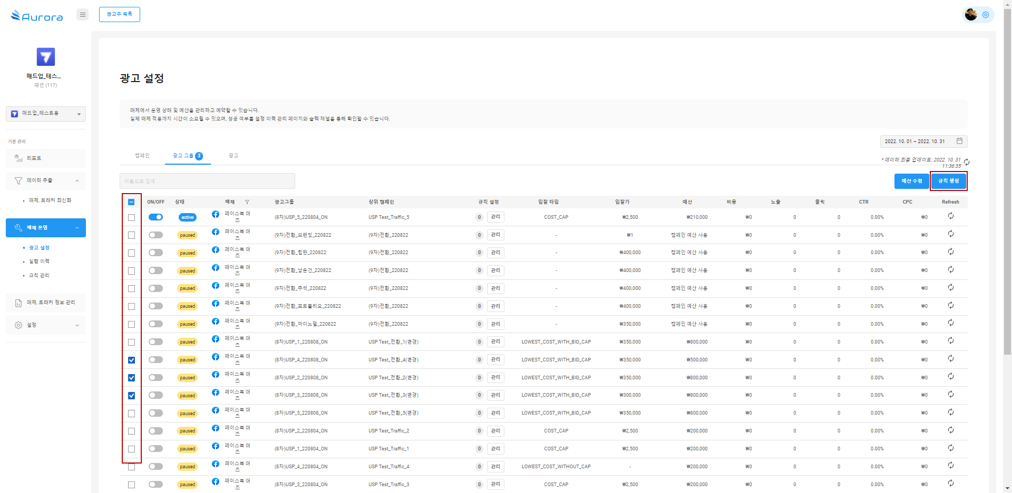This screenshot has height=493, width=1012.
Task: Click Facebook icon in (9차)전환_브랜딩_220822 row
Action: click(216, 232)
